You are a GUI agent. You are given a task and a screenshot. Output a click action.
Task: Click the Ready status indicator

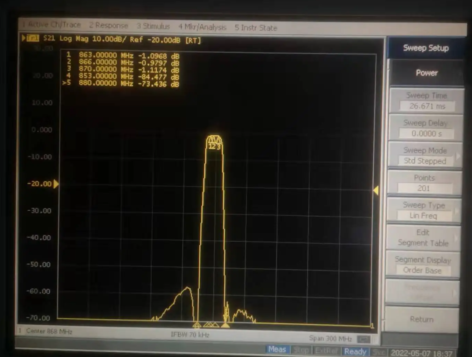(355, 351)
